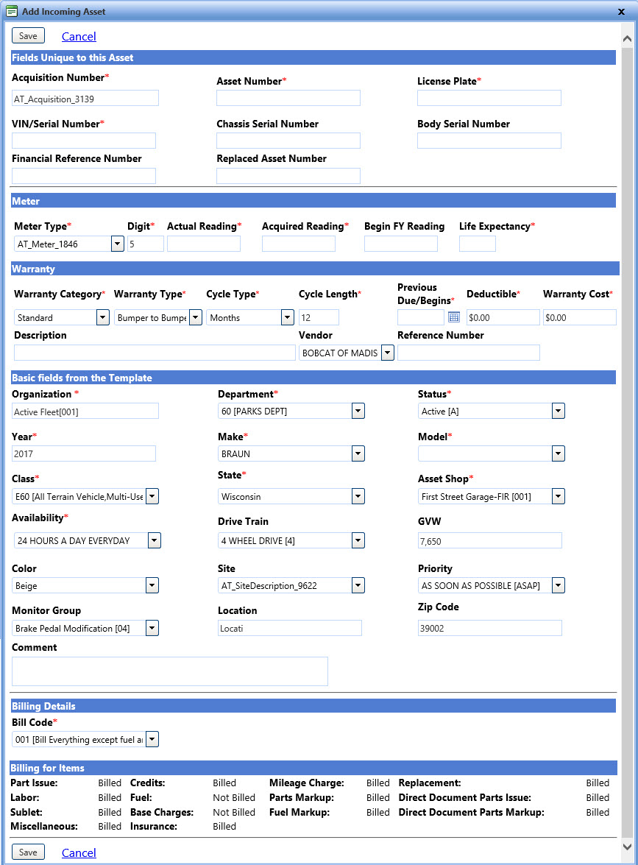Click the Asset Number input field
The height and width of the screenshot is (865, 638).
[288, 98]
